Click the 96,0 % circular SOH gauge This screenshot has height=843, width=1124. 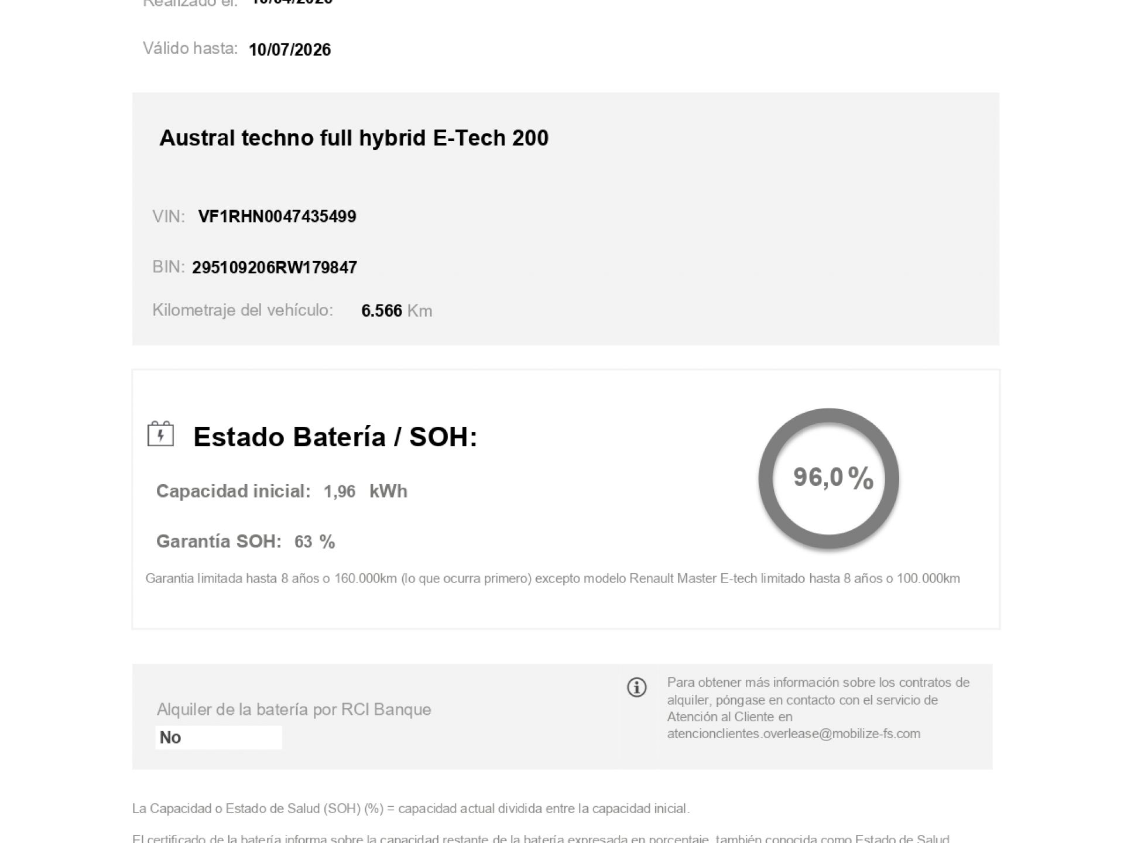[828, 478]
